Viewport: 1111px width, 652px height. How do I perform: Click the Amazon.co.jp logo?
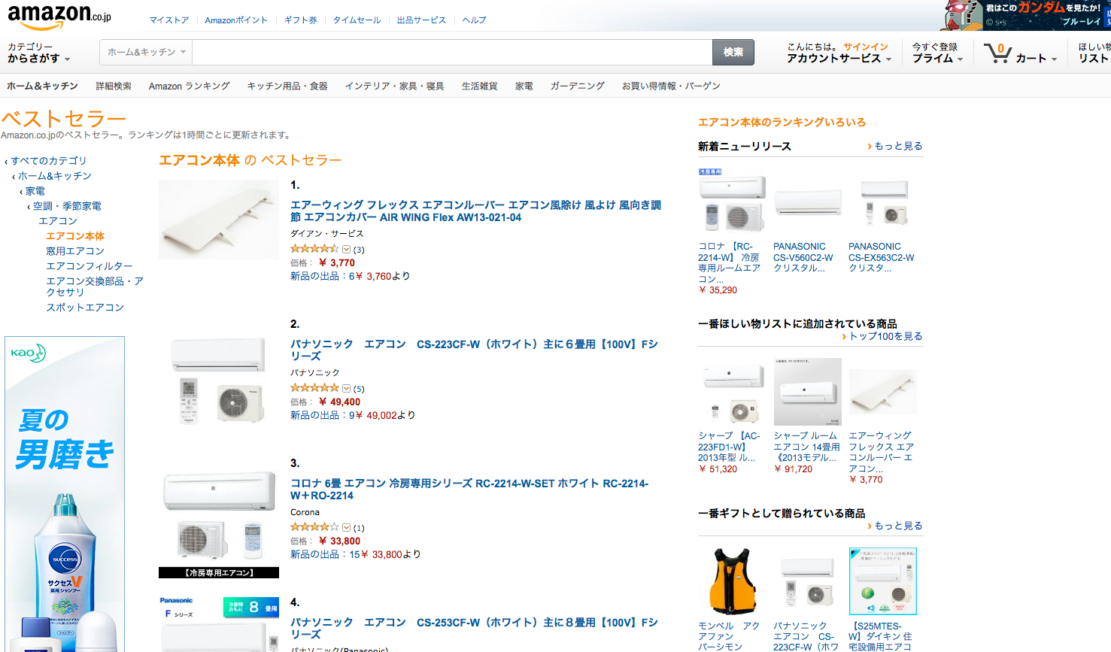(59, 17)
